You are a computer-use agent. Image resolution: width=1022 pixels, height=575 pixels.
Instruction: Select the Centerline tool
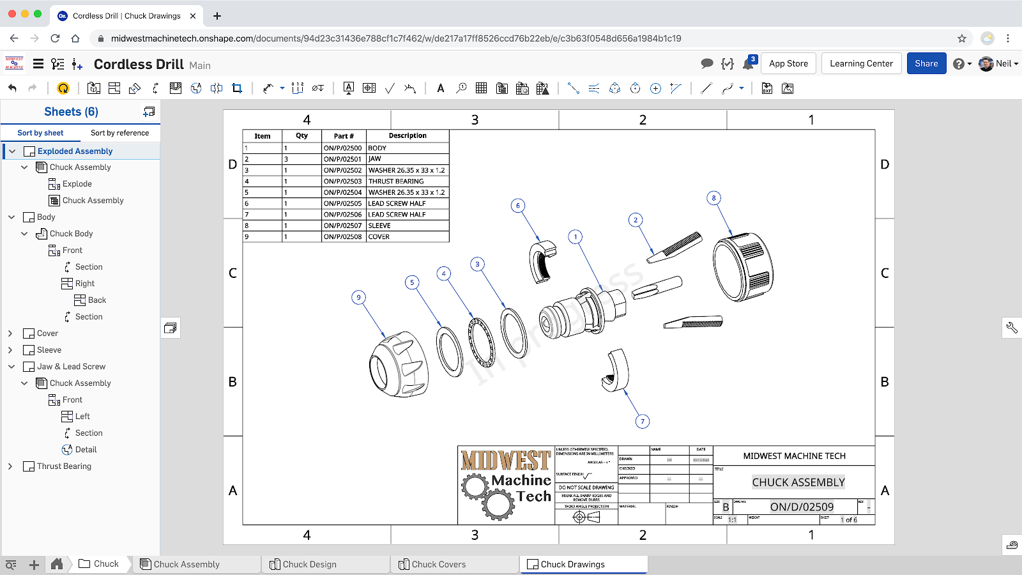pos(594,88)
